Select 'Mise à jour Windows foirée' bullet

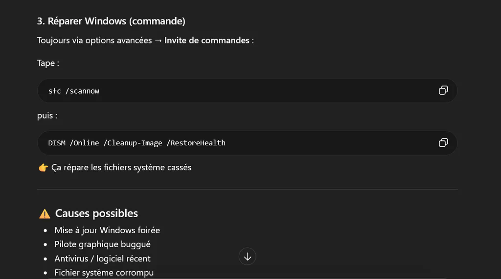pyautogui.click(x=107, y=230)
